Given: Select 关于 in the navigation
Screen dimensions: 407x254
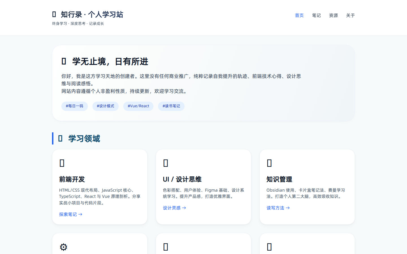Looking at the screenshot, I should 350,16.
